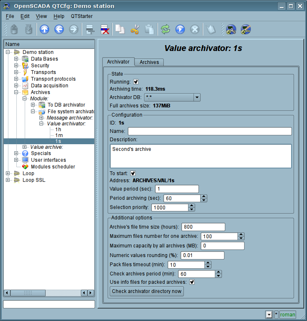
Task: Paste item using the clipboard icon
Action: pyautogui.click(x=149, y=30)
